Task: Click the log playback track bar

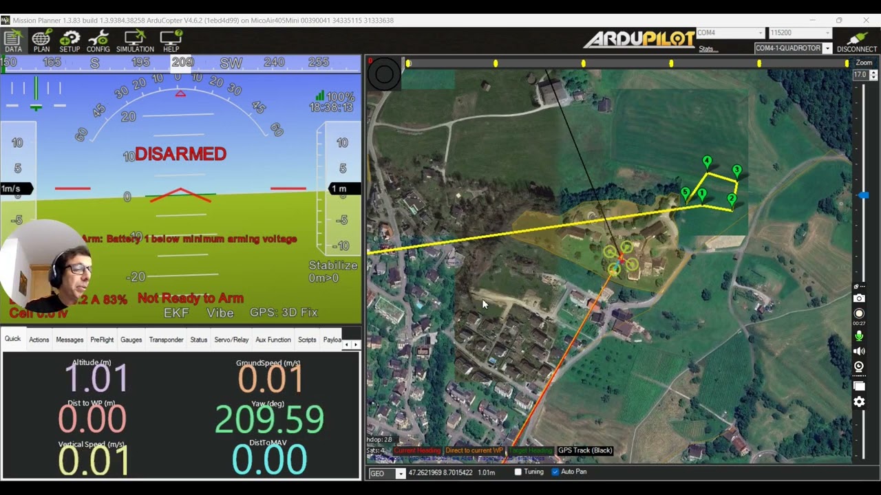Action: (627, 63)
